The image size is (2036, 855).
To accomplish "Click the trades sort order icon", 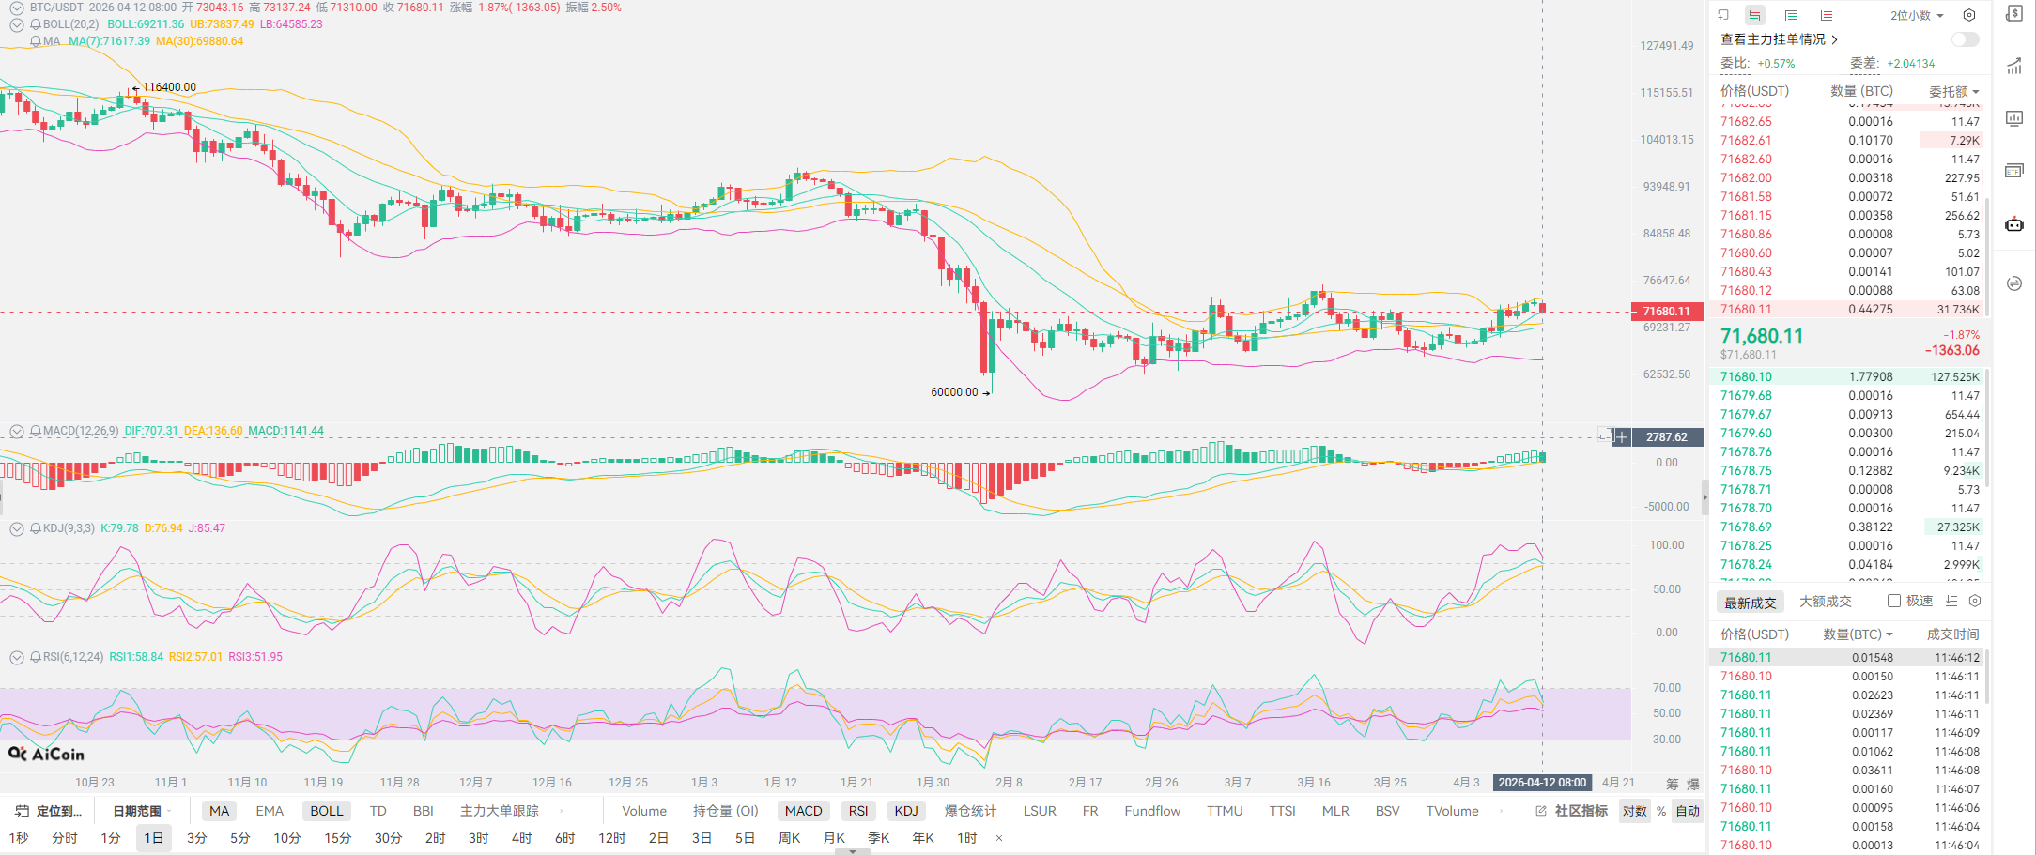I will coord(1951,601).
